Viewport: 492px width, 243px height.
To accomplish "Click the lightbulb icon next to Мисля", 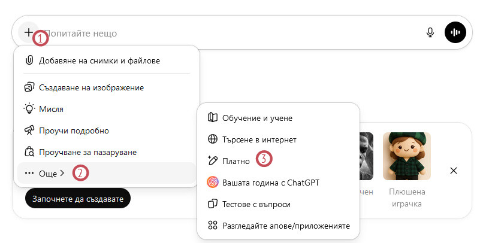I will (29, 109).
